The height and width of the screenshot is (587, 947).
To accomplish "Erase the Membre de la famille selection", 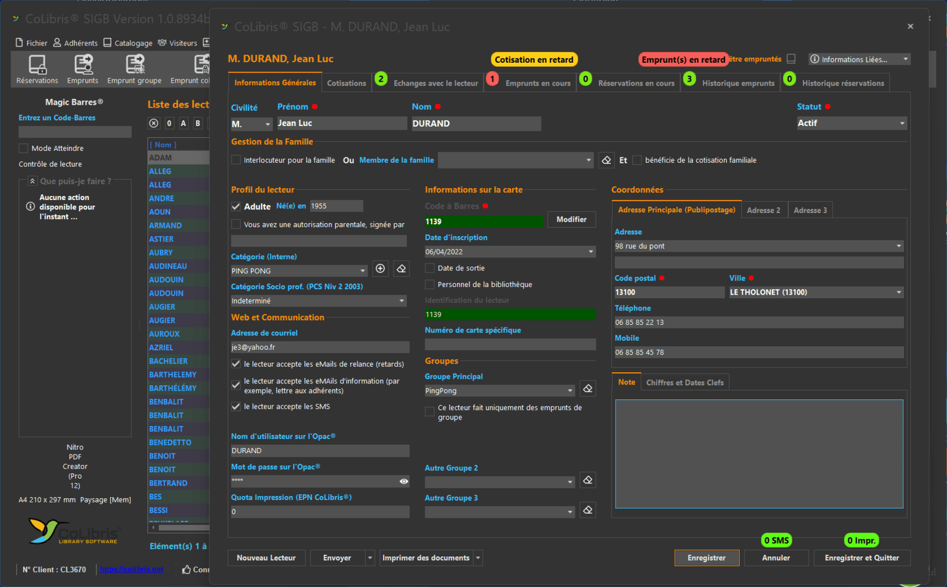I will (x=606, y=160).
